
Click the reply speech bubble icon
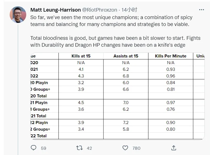(x=34, y=148)
